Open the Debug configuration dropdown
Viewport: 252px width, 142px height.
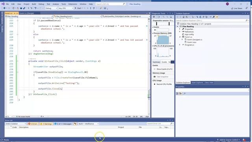(x=51, y=8)
